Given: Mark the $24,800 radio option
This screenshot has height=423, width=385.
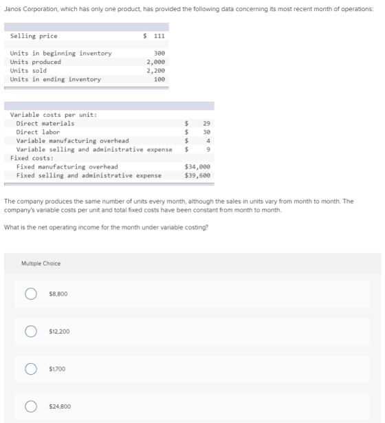Looking at the screenshot, I should pyautogui.click(x=31, y=406).
